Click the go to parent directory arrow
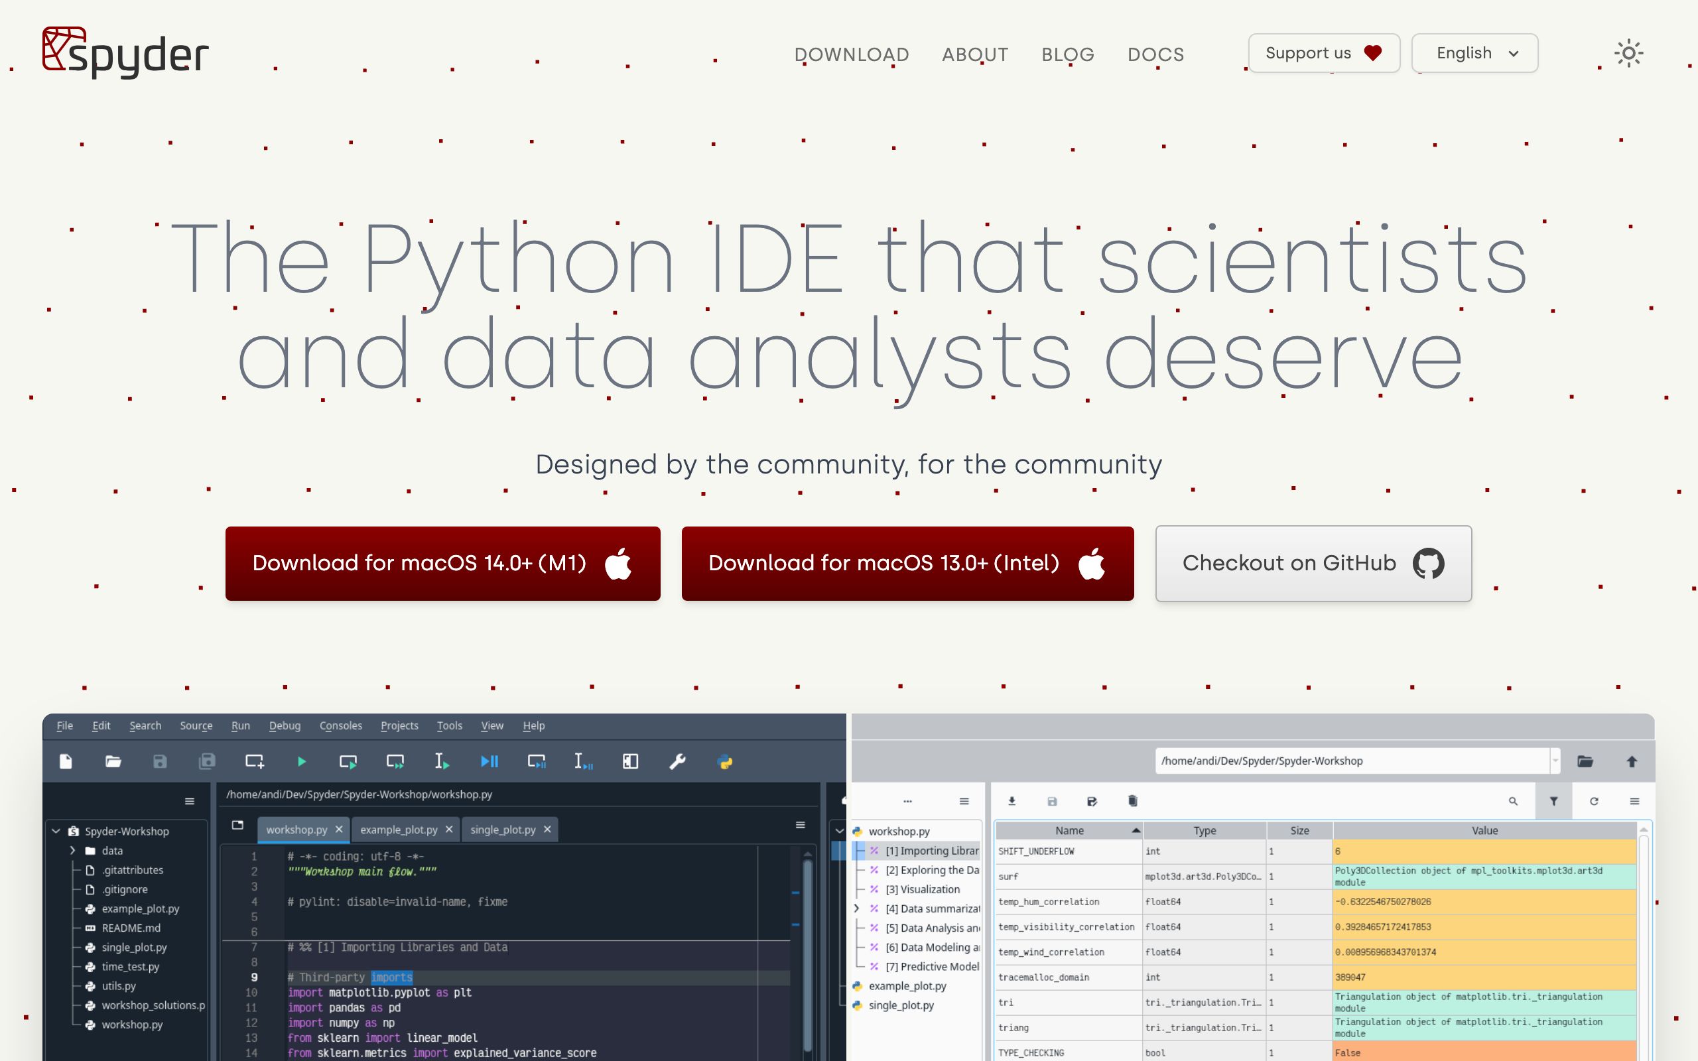 tap(1632, 761)
